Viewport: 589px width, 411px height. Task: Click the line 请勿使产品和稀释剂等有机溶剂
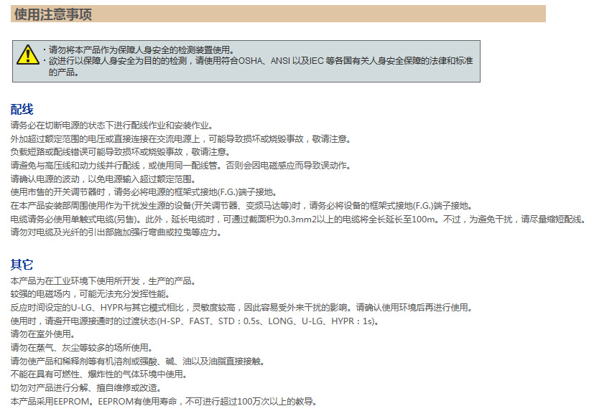coord(138,361)
